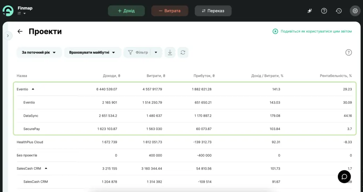Sort by Дохід / Витрати column header
Image resolution: width=363 pixels, height=192 pixels.
[x=267, y=76]
